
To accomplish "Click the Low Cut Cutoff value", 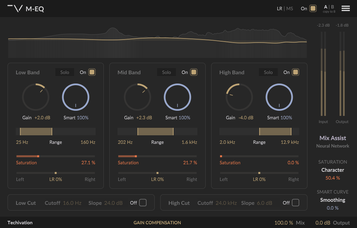I will click(x=72, y=203).
